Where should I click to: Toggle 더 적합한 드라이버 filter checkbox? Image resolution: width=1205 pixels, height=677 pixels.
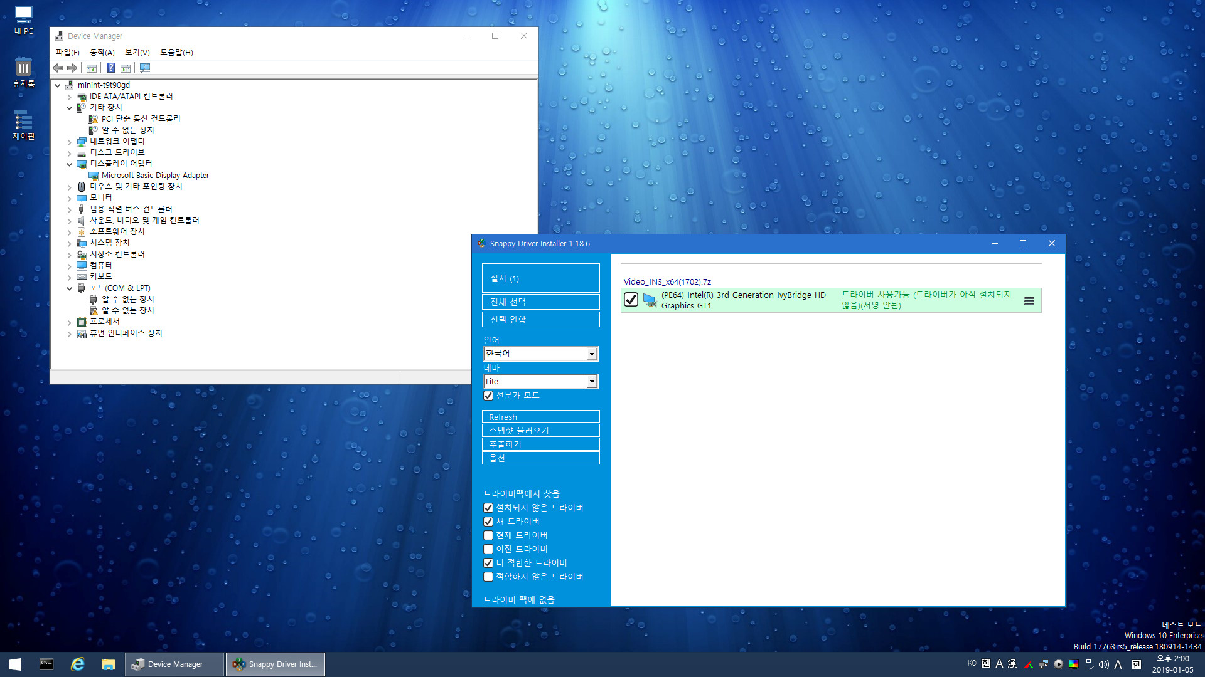pos(488,563)
